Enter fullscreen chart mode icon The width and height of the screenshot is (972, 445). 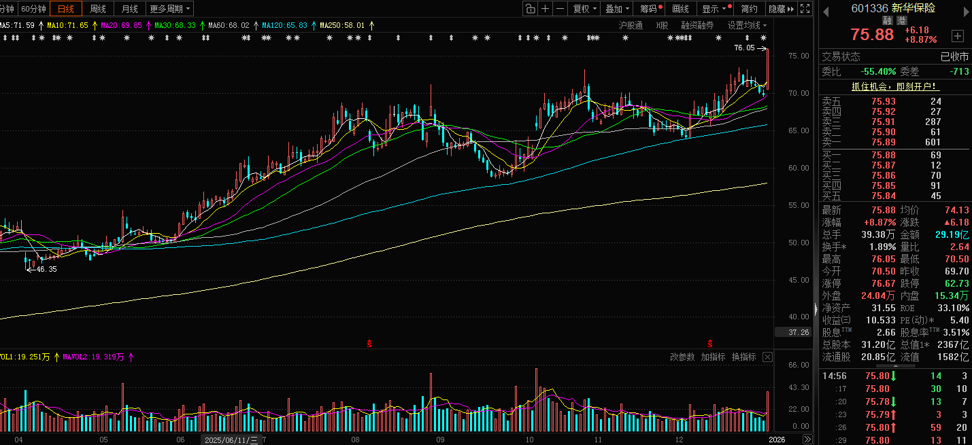click(805, 9)
